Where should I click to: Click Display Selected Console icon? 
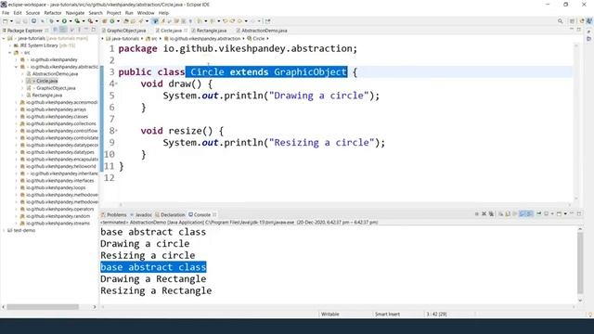[x=547, y=213]
